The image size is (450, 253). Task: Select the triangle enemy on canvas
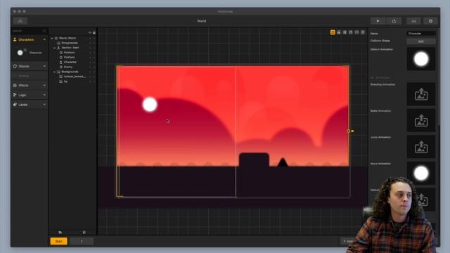[283, 162]
